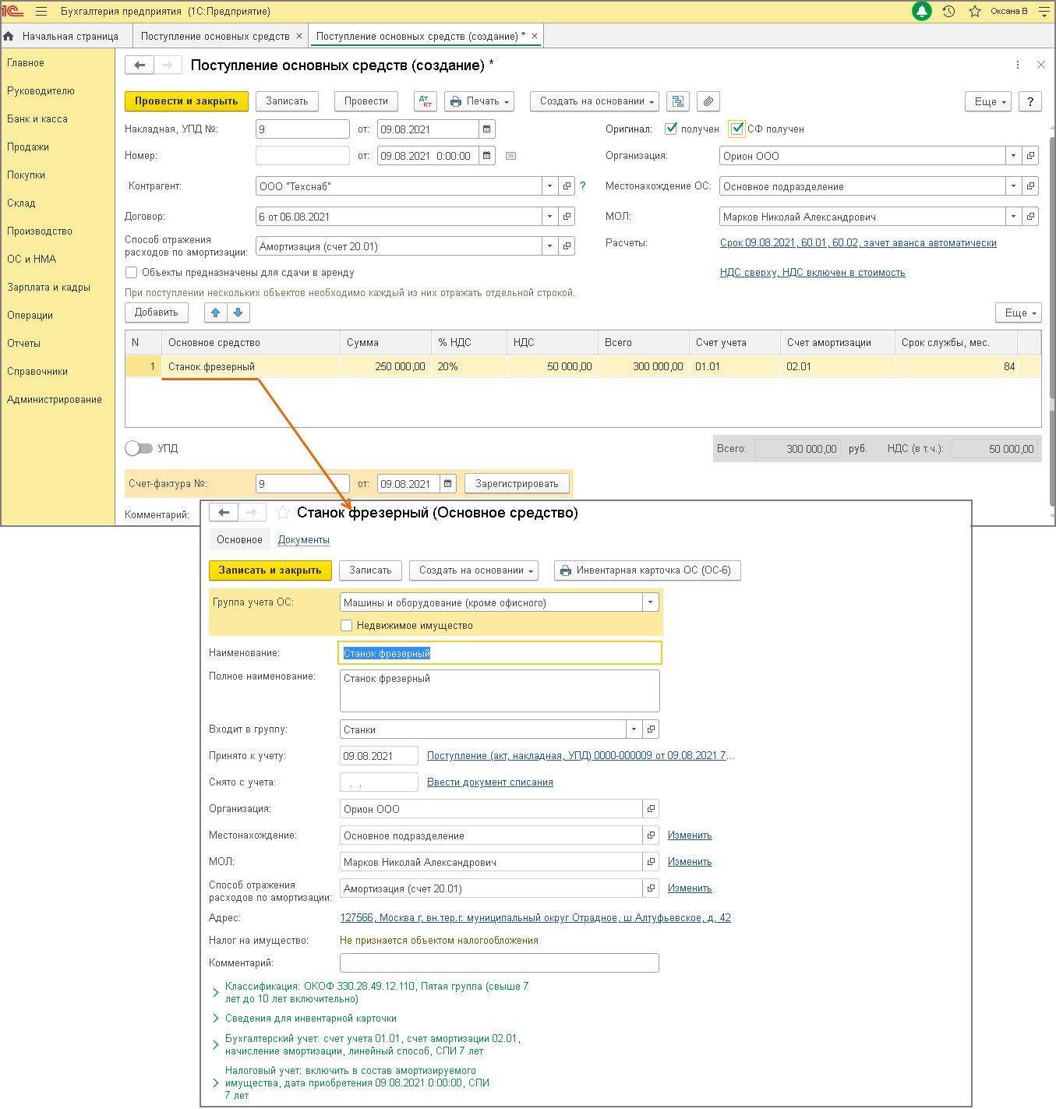Expand Бухгалтерский учет section

[216, 1044]
